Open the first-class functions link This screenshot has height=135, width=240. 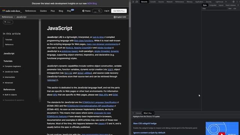[x=84, y=40]
